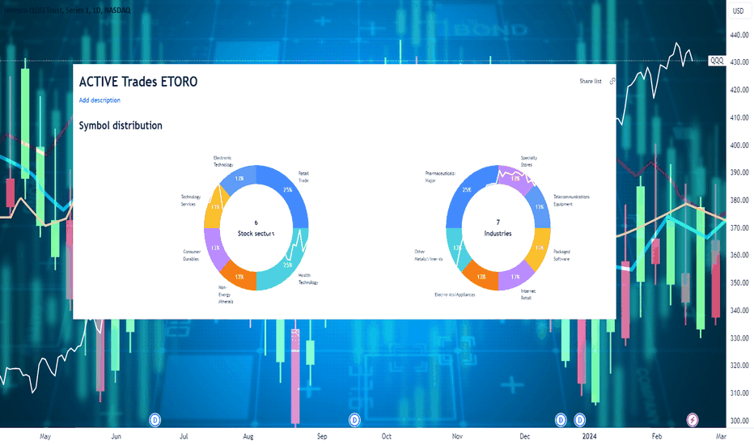Click the 440.00 price axis label
The height and width of the screenshot is (445, 754).
pos(739,35)
